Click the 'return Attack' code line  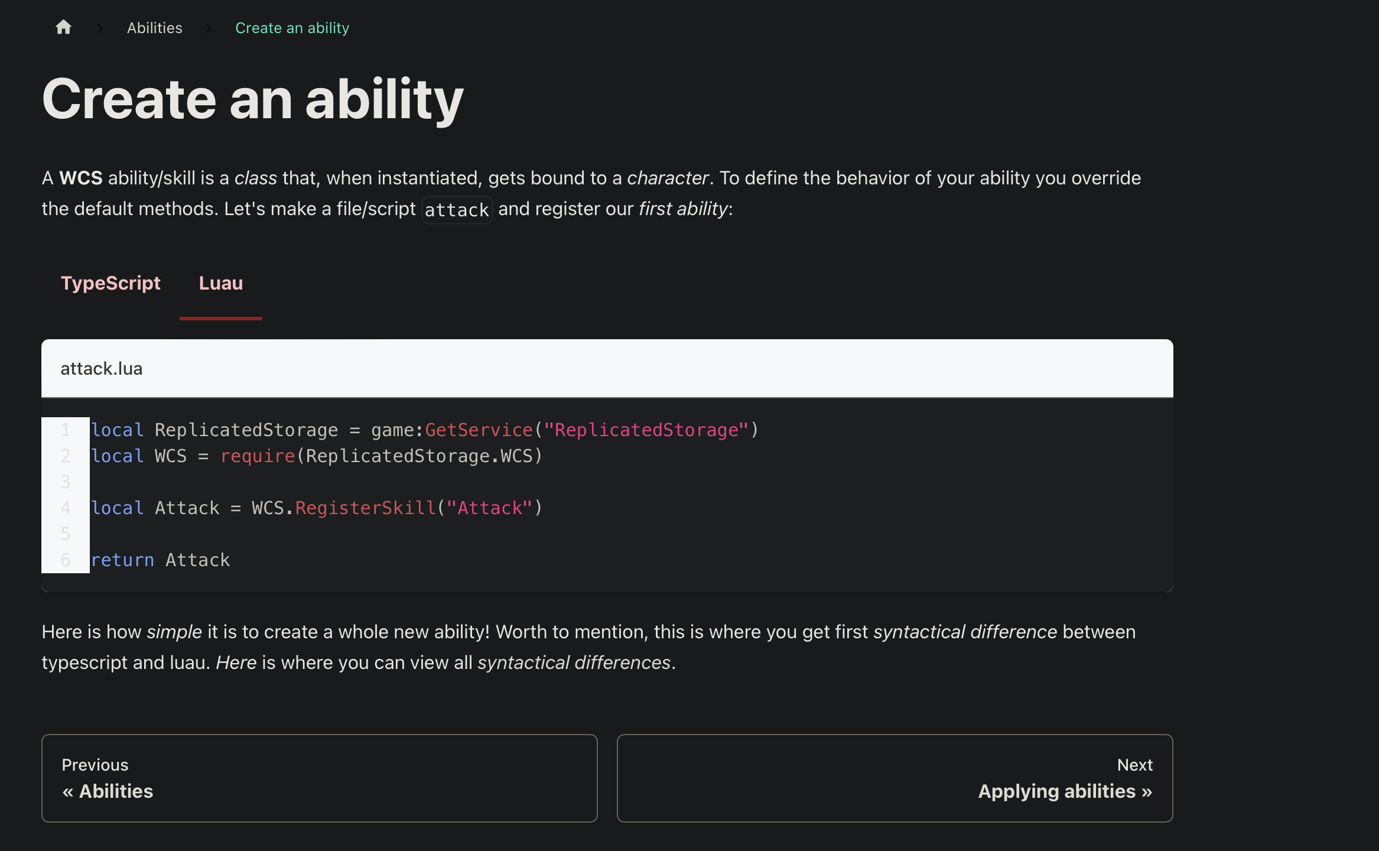pyautogui.click(x=161, y=560)
